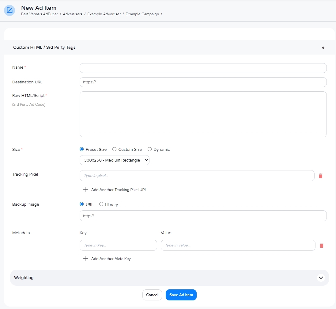Delete the Tracking Pixel row trash icon
The image size is (336, 309).
click(x=321, y=176)
